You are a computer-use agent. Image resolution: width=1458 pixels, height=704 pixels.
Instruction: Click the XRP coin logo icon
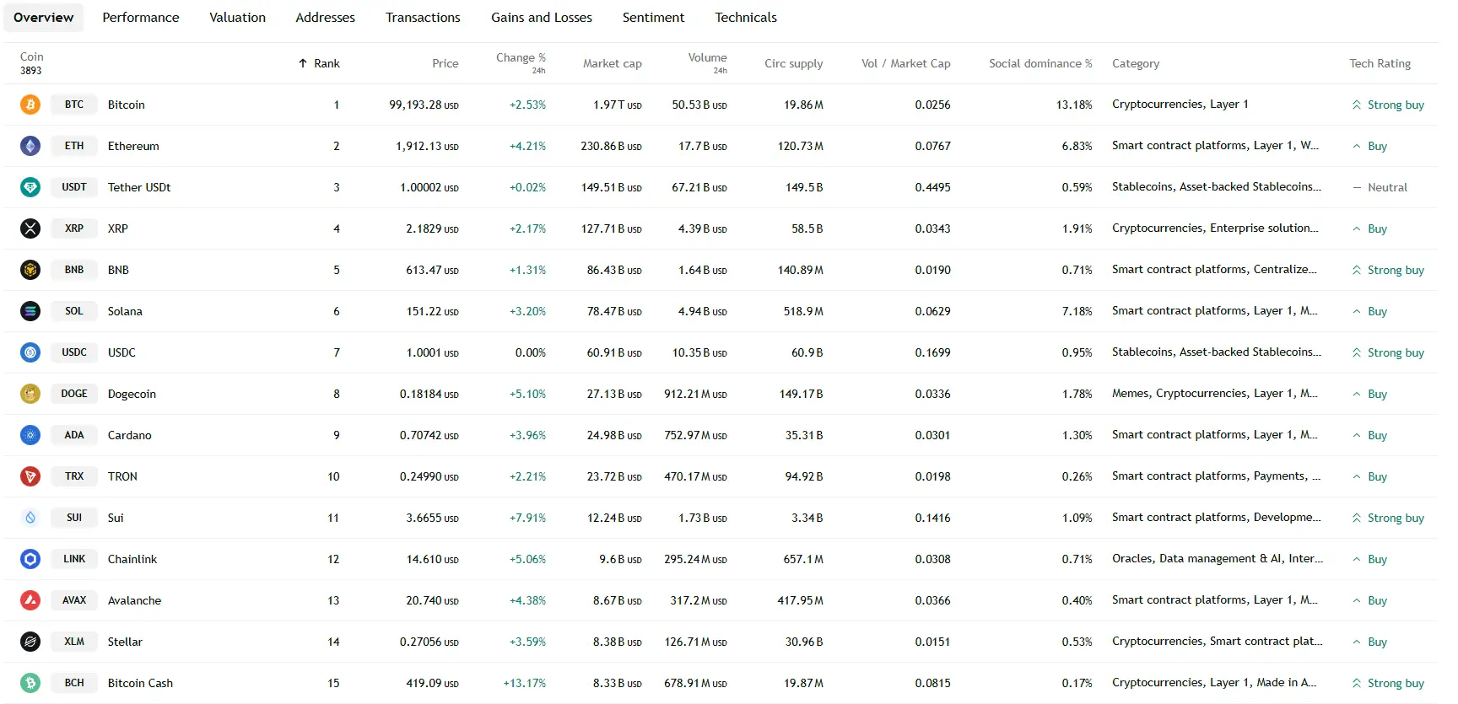30,228
